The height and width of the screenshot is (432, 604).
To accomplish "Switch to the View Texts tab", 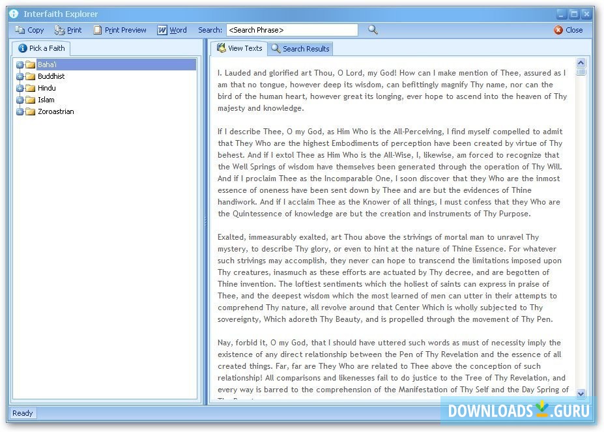I will click(x=239, y=48).
